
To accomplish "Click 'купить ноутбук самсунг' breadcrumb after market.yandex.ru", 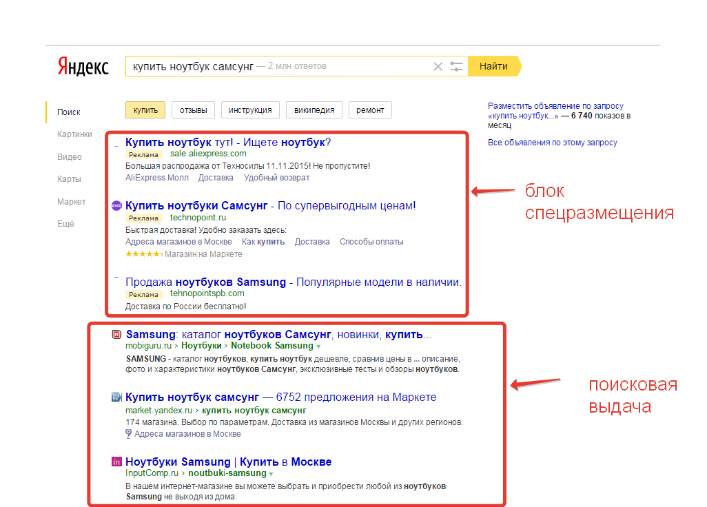I will coord(254,411).
